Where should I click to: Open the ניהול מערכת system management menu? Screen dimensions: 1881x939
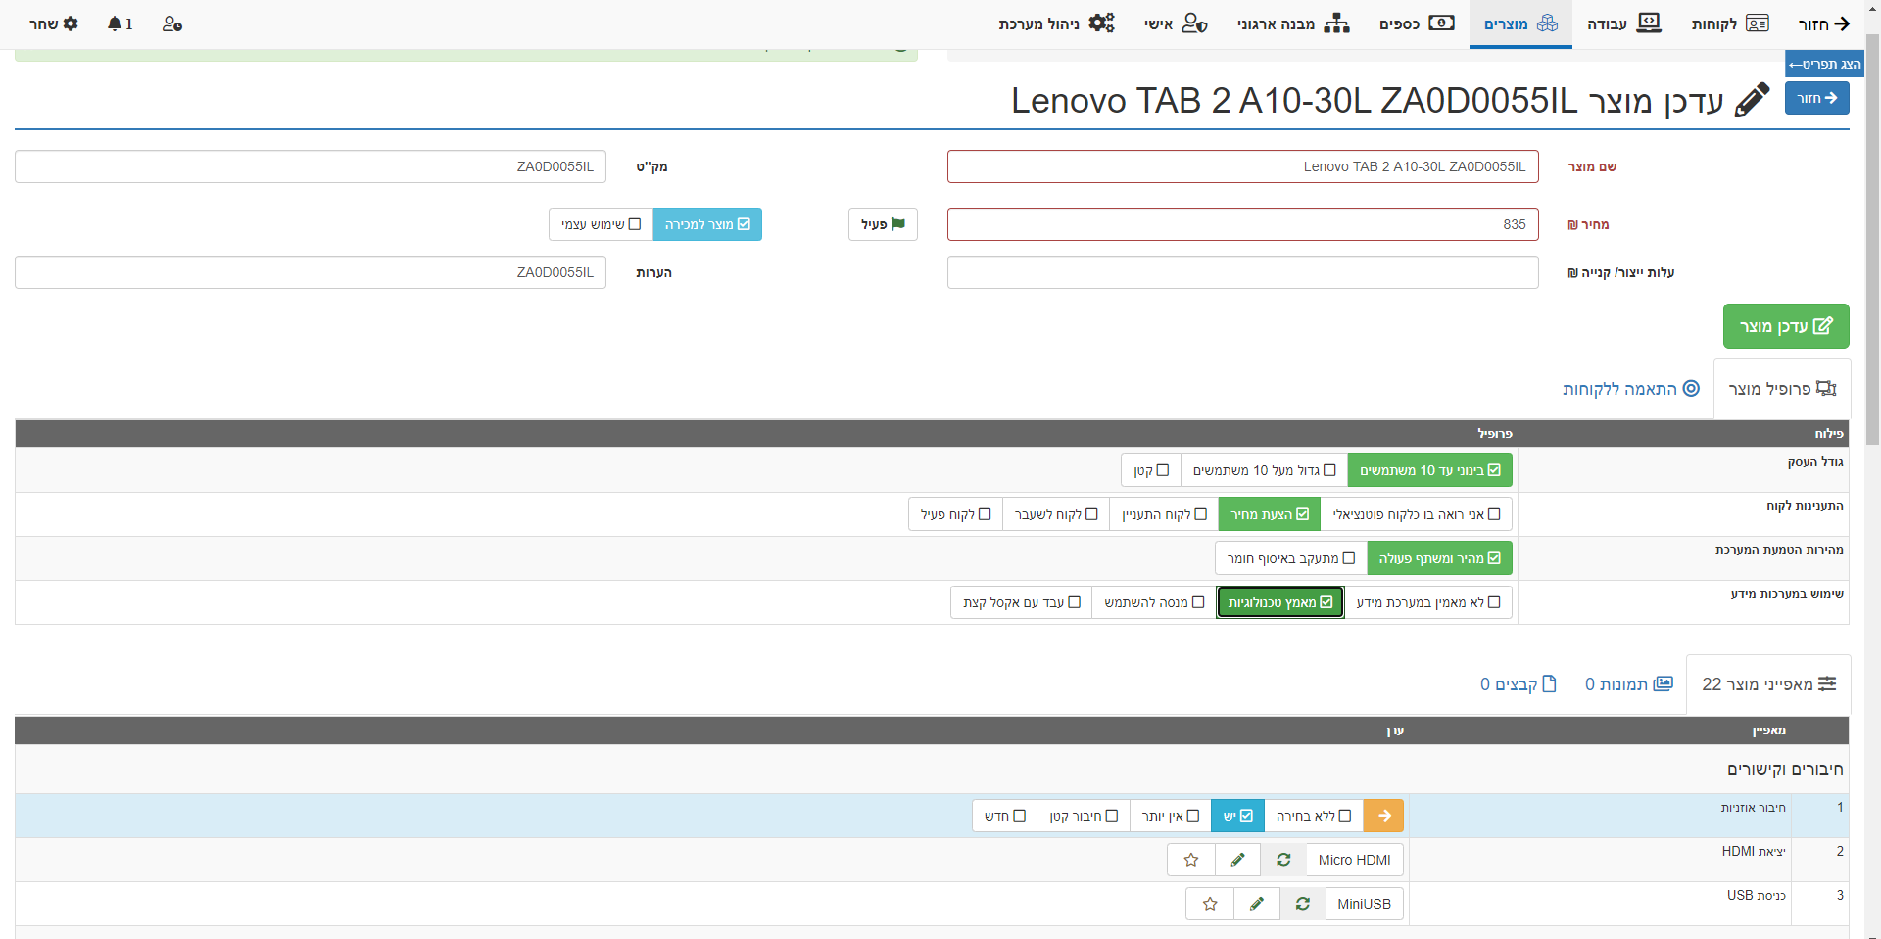pyautogui.click(x=1056, y=23)
